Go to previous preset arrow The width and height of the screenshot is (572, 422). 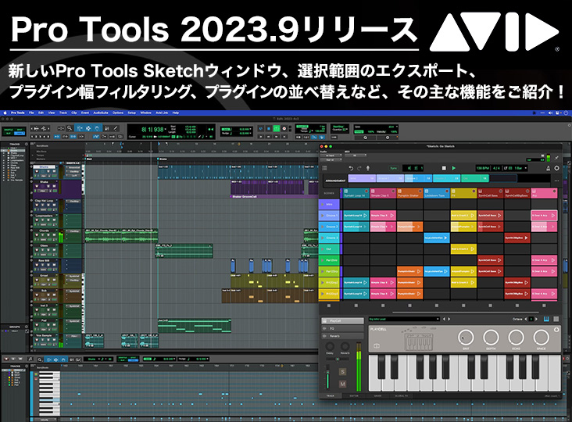(x=444, y=319)
